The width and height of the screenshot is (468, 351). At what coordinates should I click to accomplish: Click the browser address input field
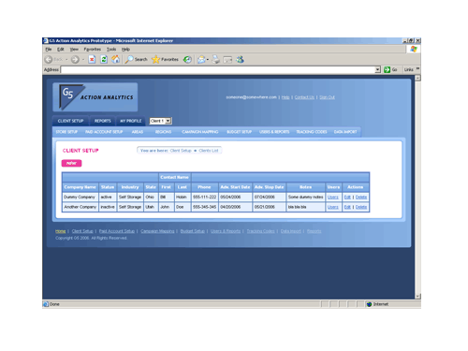[x=218, y=69]
